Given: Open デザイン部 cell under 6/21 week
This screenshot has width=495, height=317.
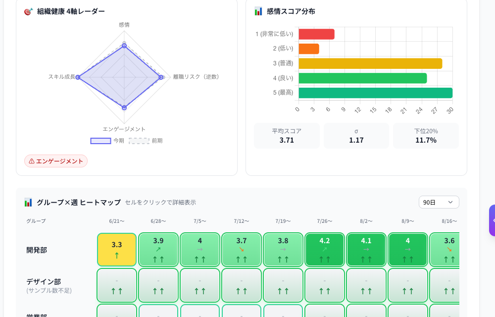Looking at the screenshot, I should 117,285.
